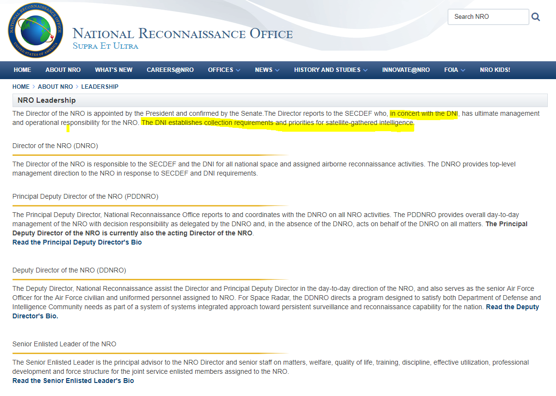Expand the HISTORY AND STUDIES menu
This screenshot has height=396, width=556.
[331, 70]
